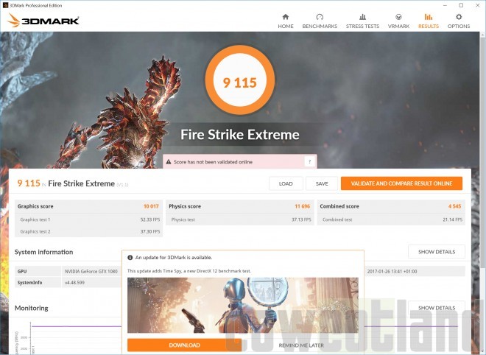The height and width of the screenshot is (355, 486).
Task: Click the Results orange bars icon
Action: (429, 17)
